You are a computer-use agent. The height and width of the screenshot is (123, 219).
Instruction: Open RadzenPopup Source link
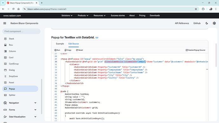coord(196,50)
